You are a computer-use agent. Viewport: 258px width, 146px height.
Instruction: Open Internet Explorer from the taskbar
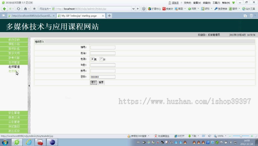28,142
